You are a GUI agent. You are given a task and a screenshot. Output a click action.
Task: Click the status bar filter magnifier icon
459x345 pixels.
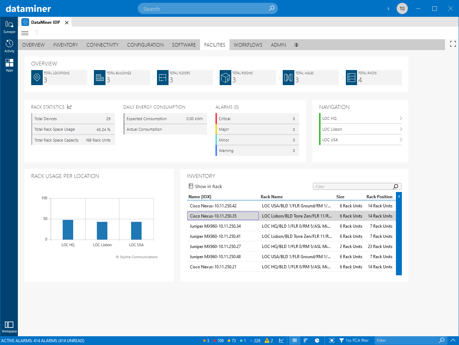[442, 340]
